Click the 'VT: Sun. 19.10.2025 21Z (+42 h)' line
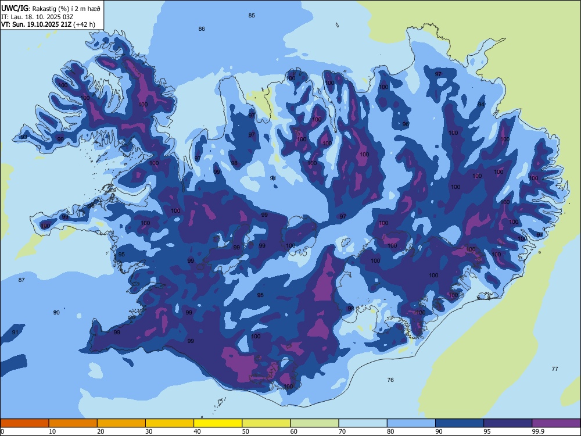The image size is (581, 436). [x=48, y=24]
